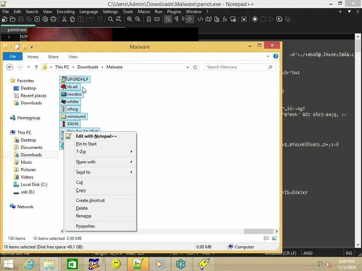Click Close file icon in Notepad++ toolbar
This screenshot has width=362, height=271.
click(37, 19)
